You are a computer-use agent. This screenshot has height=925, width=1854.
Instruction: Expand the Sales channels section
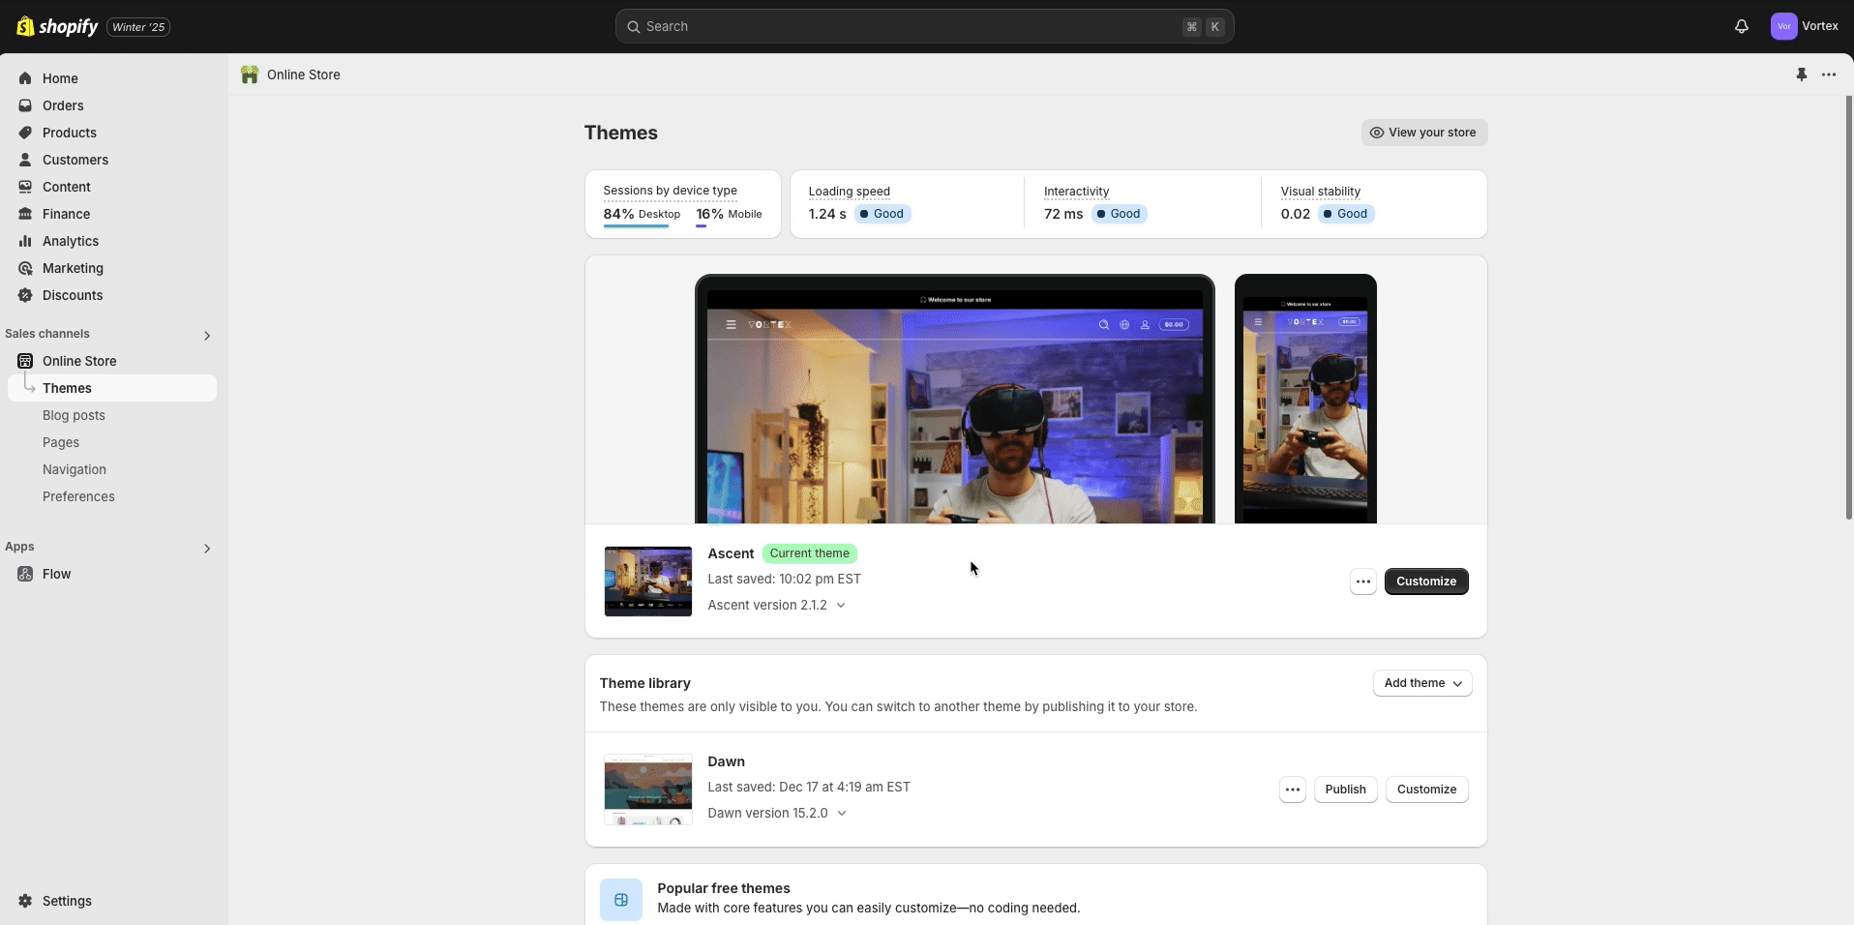pos(206,335)
